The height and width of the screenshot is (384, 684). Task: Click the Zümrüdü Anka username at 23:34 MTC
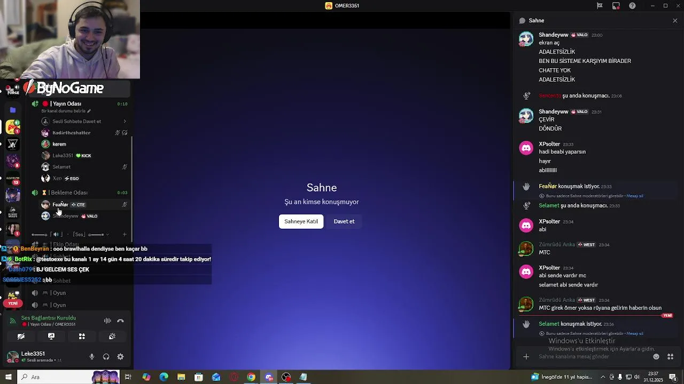pyautogui.click(x=557, y=244)
